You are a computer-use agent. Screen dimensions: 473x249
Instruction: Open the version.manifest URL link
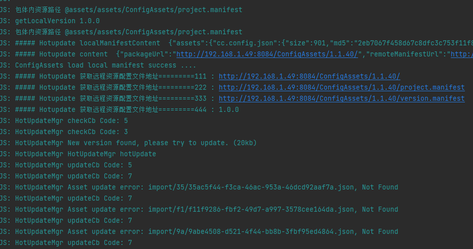pyautogui.click(x=341, y=98)
